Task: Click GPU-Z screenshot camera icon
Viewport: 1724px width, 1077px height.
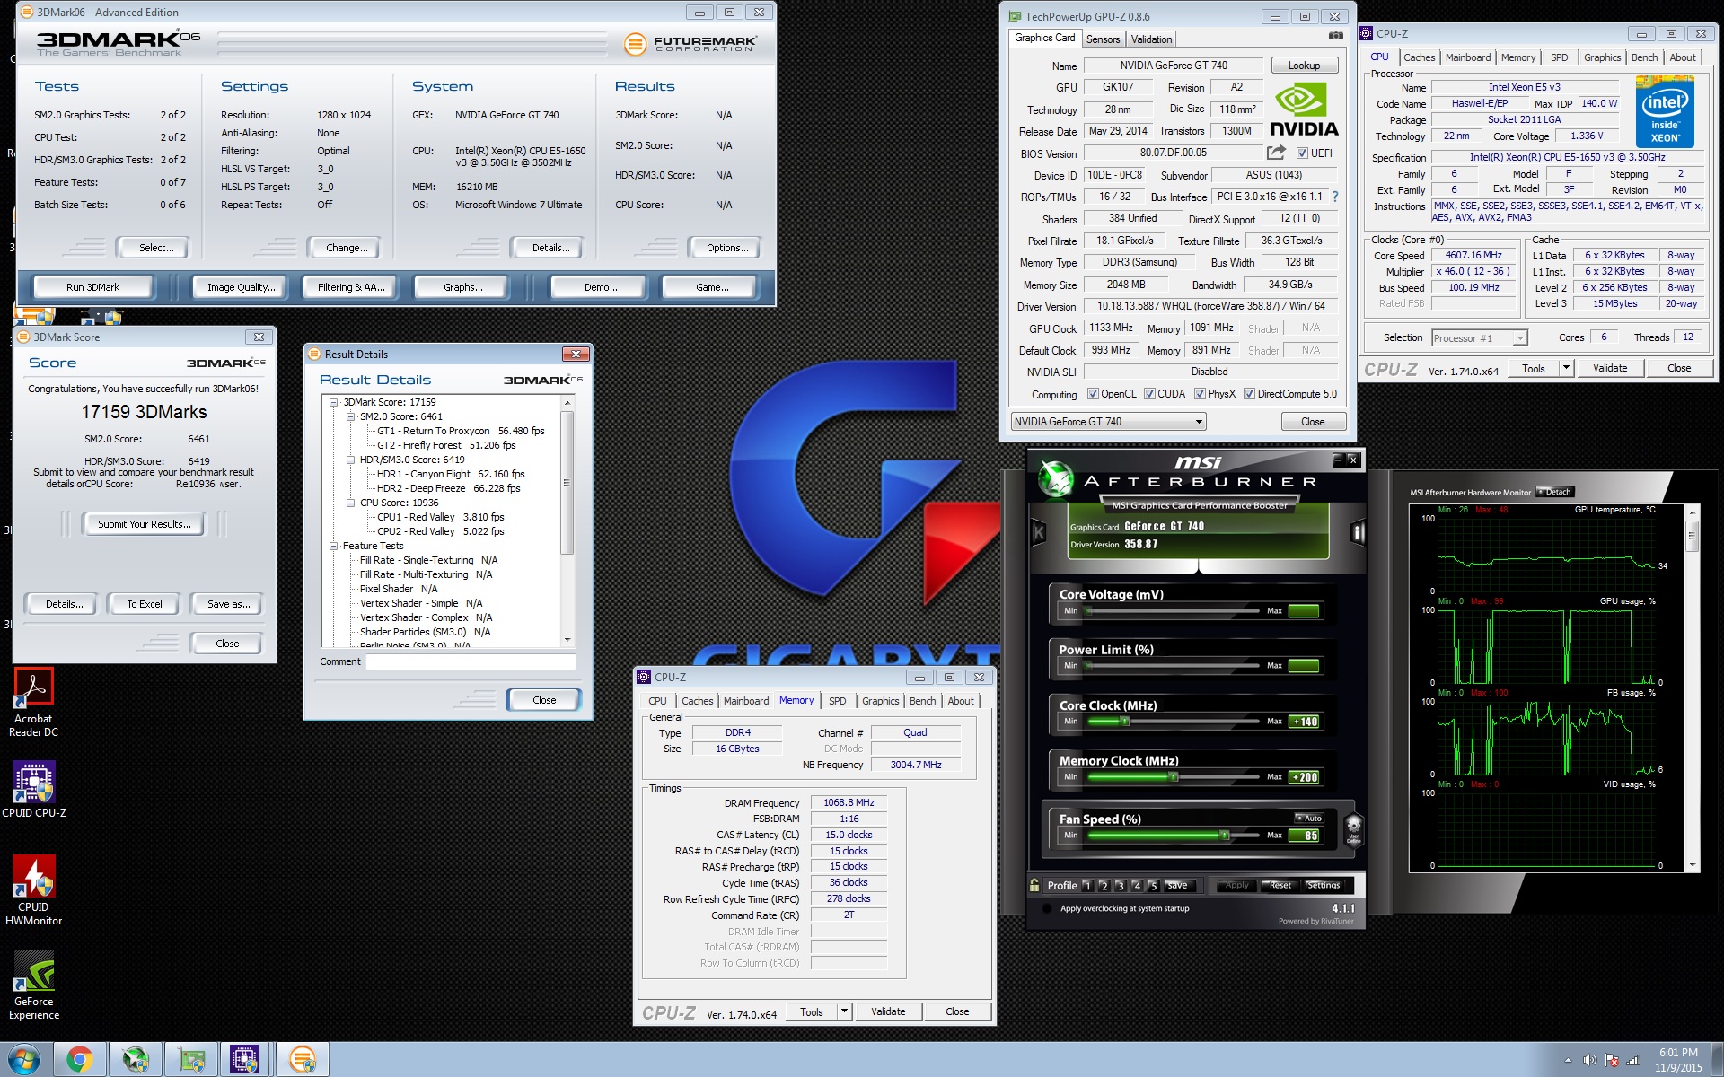Action: tap(1335, 36)
